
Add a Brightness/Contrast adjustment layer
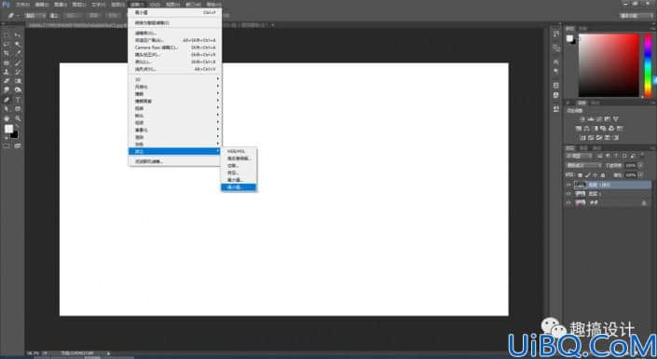[582, 119]
